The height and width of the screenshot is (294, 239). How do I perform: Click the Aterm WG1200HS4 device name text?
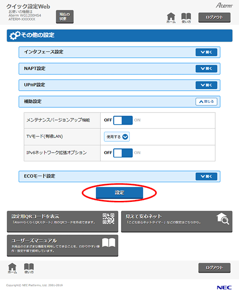[24, 15]
